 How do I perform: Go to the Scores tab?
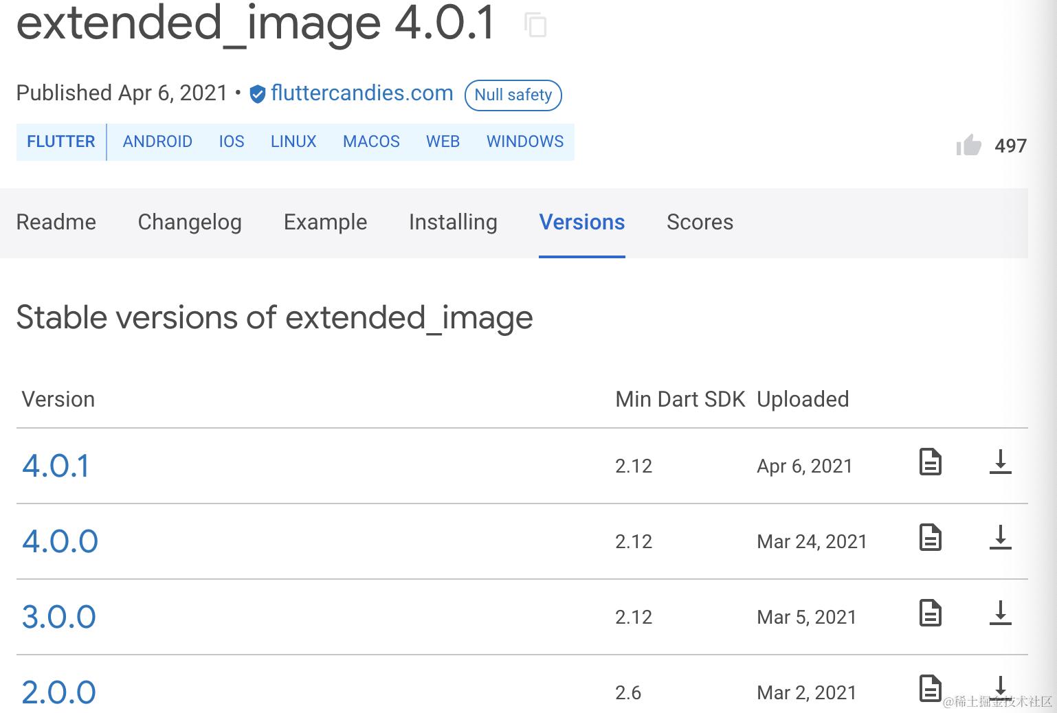click(x=700, y=222)
